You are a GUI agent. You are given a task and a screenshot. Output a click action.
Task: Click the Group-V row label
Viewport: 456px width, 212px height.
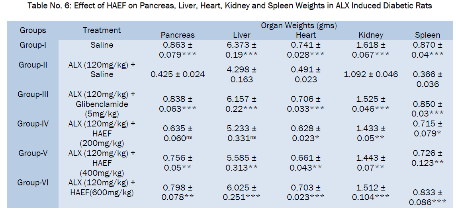(x=33, y=153)
